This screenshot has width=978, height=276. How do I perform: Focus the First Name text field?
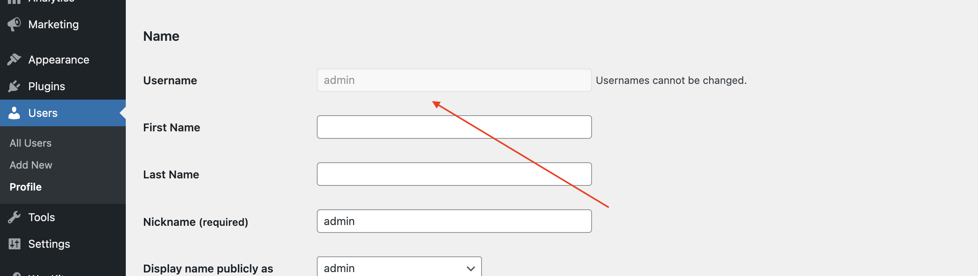[454, 127]
